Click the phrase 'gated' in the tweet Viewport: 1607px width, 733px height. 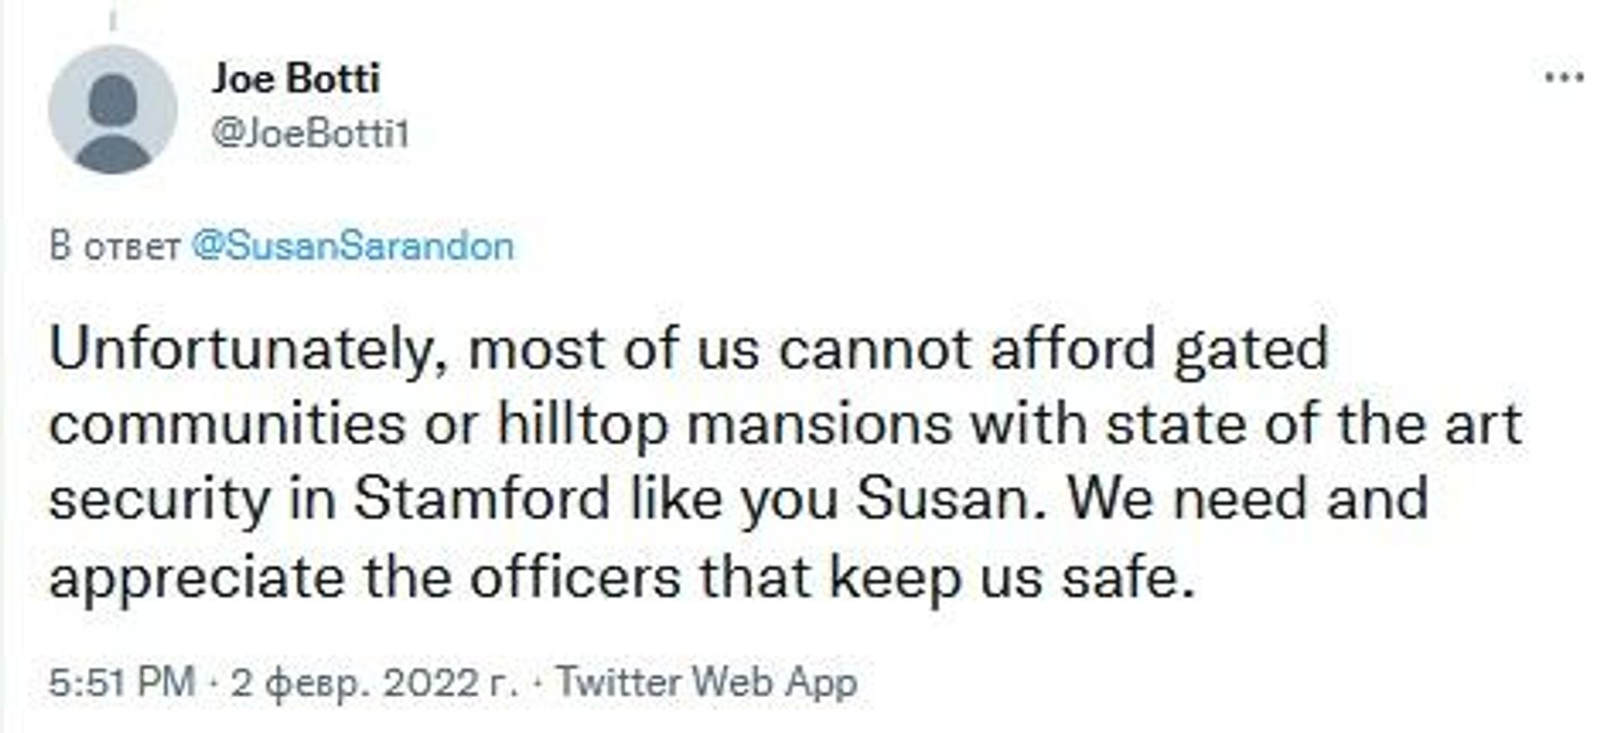(1251, 351)
